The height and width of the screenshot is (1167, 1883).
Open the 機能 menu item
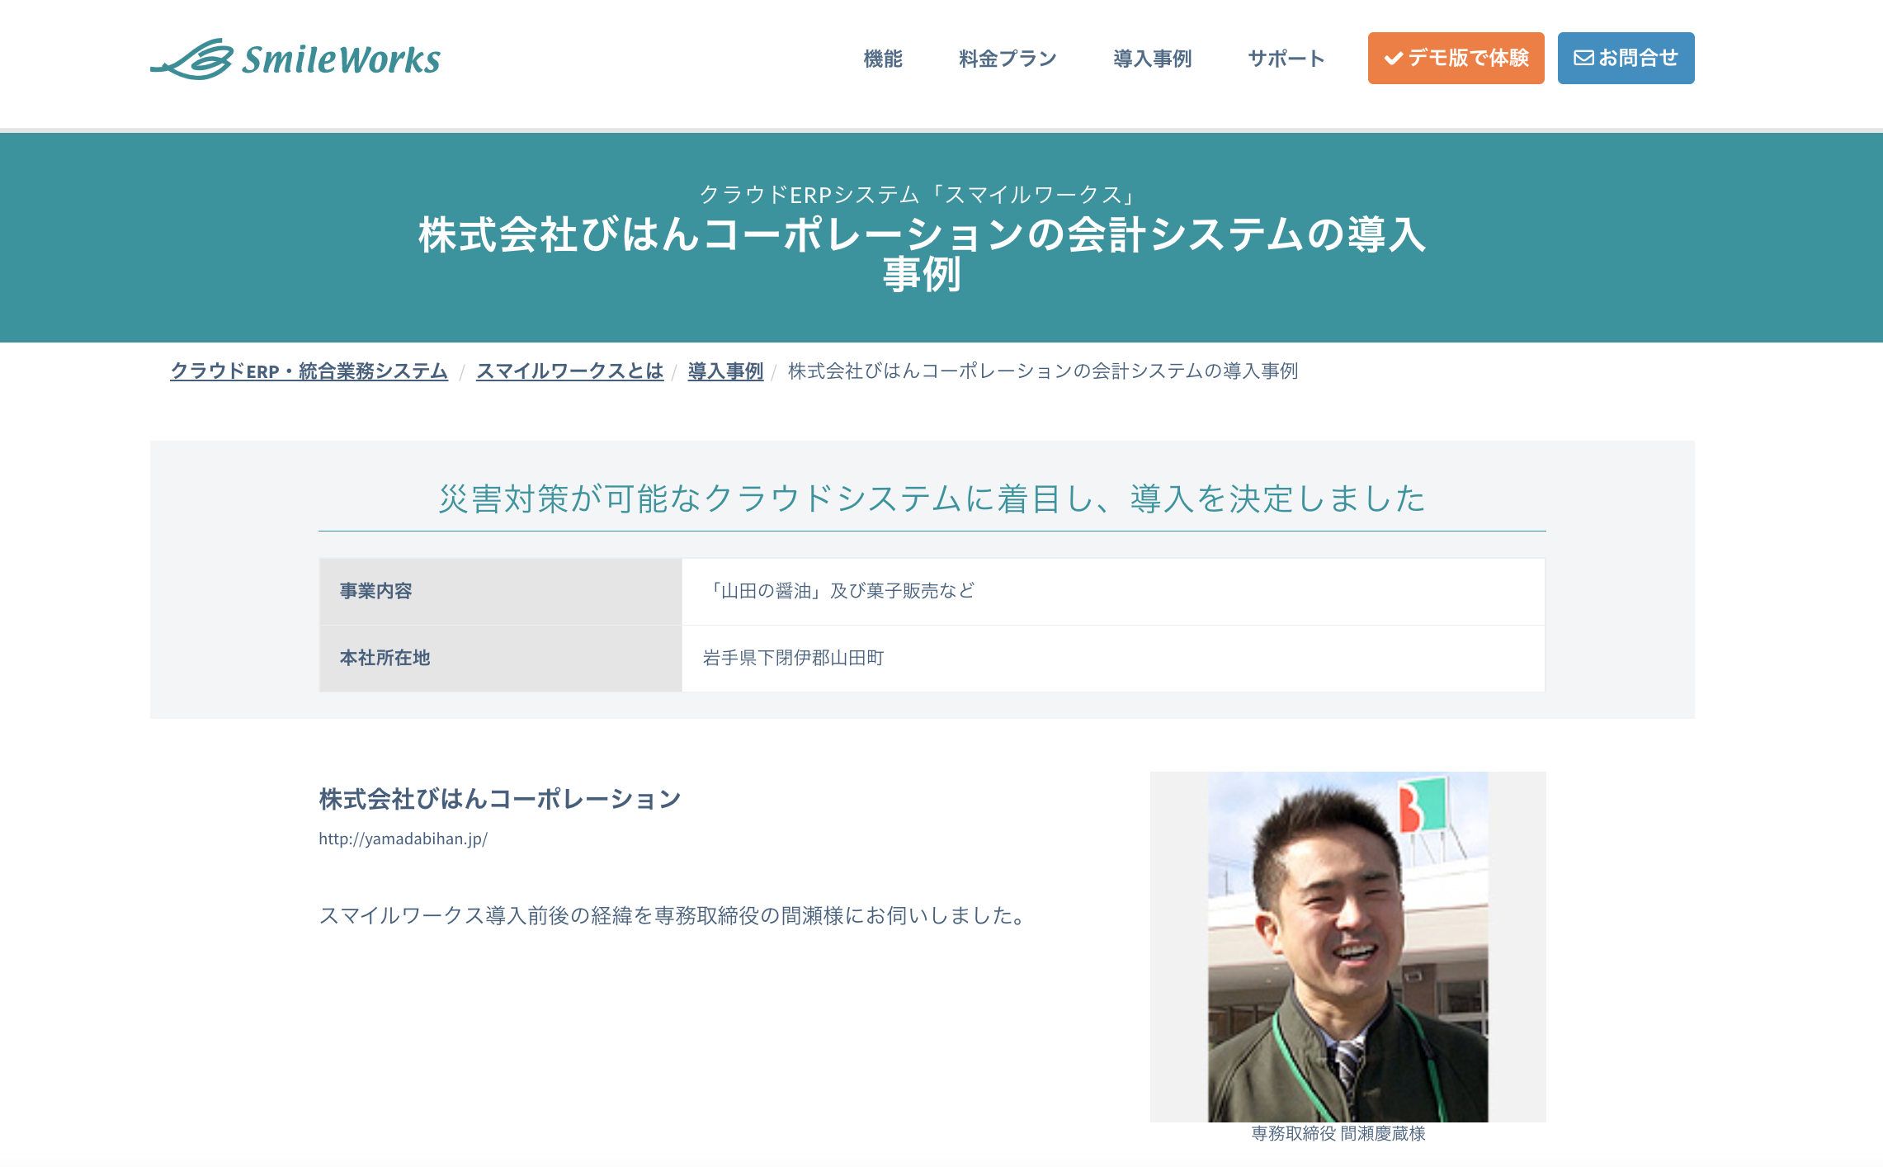883,59
